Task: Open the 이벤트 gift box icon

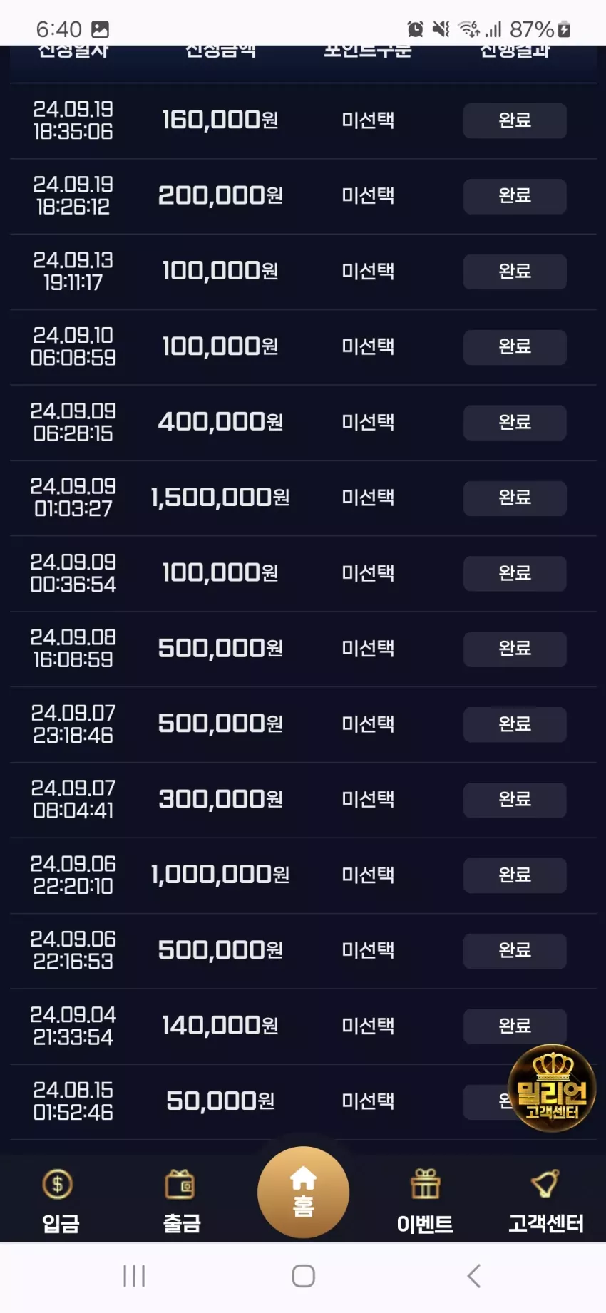Action: tap(425, 1184)
